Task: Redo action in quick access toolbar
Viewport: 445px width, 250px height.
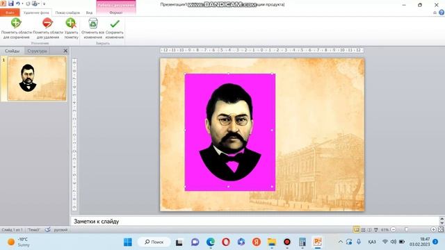Action: click(x=28, y=3)
